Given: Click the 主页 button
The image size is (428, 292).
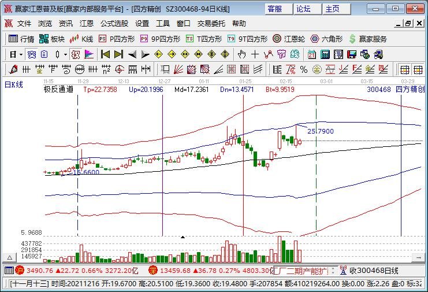Looking at the screenshot, I should pos(336,9).
